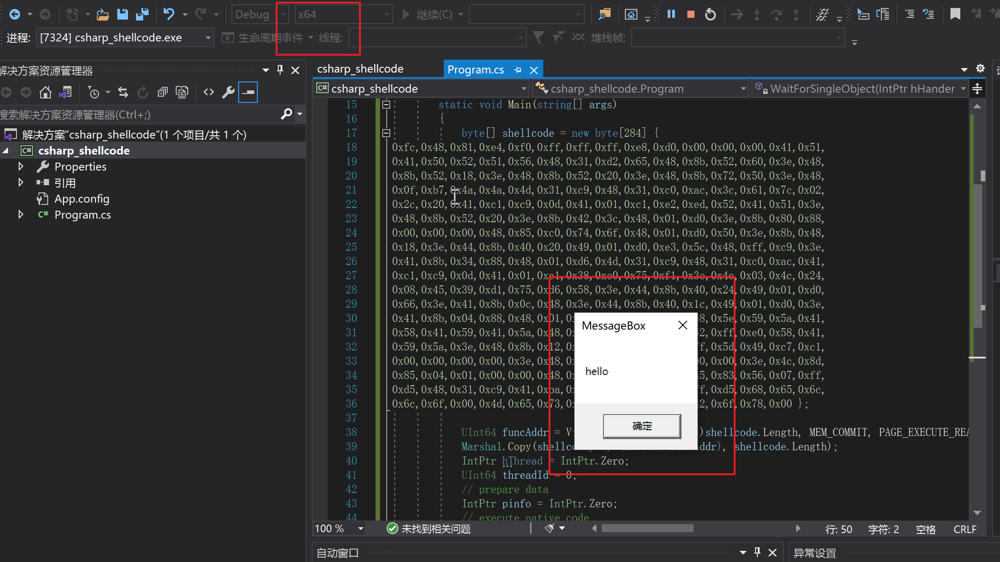
Task: Stop debugging with the red square icon
Action: 690,14
